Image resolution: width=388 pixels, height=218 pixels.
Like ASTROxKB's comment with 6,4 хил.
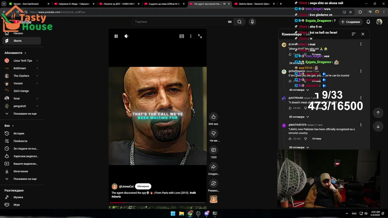[x=290, y=108]
